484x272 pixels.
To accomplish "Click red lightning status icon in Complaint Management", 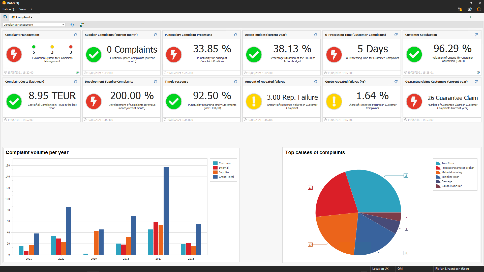I will tap(14, 54).
